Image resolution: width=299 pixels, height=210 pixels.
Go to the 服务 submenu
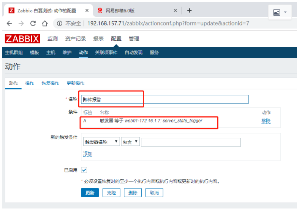154,52
